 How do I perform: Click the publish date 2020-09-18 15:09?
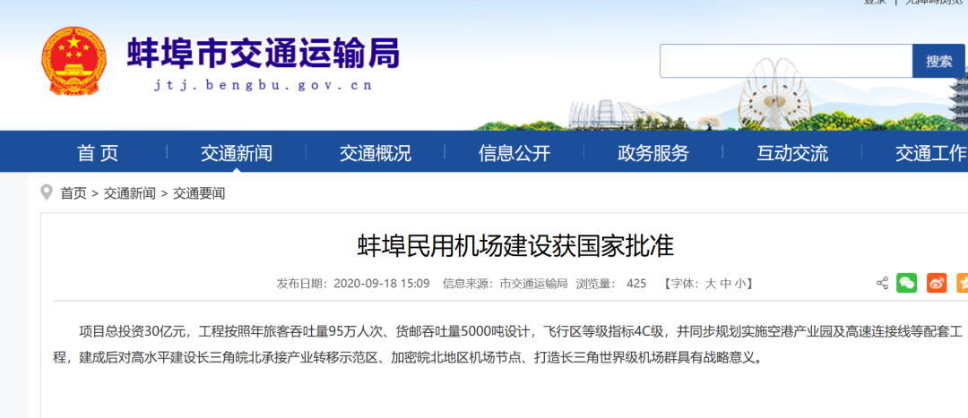[x=382, y=284]
